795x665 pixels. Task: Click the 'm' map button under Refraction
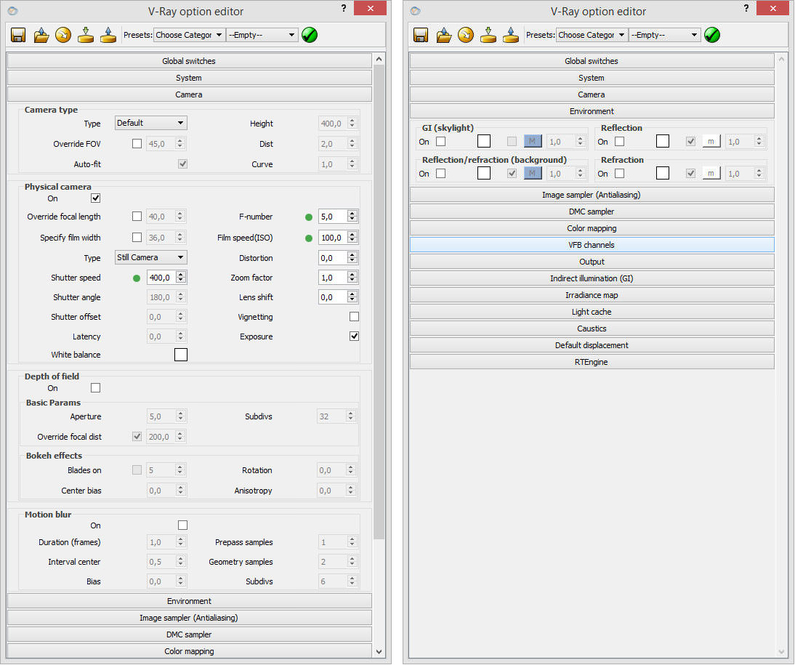[711, 174]
